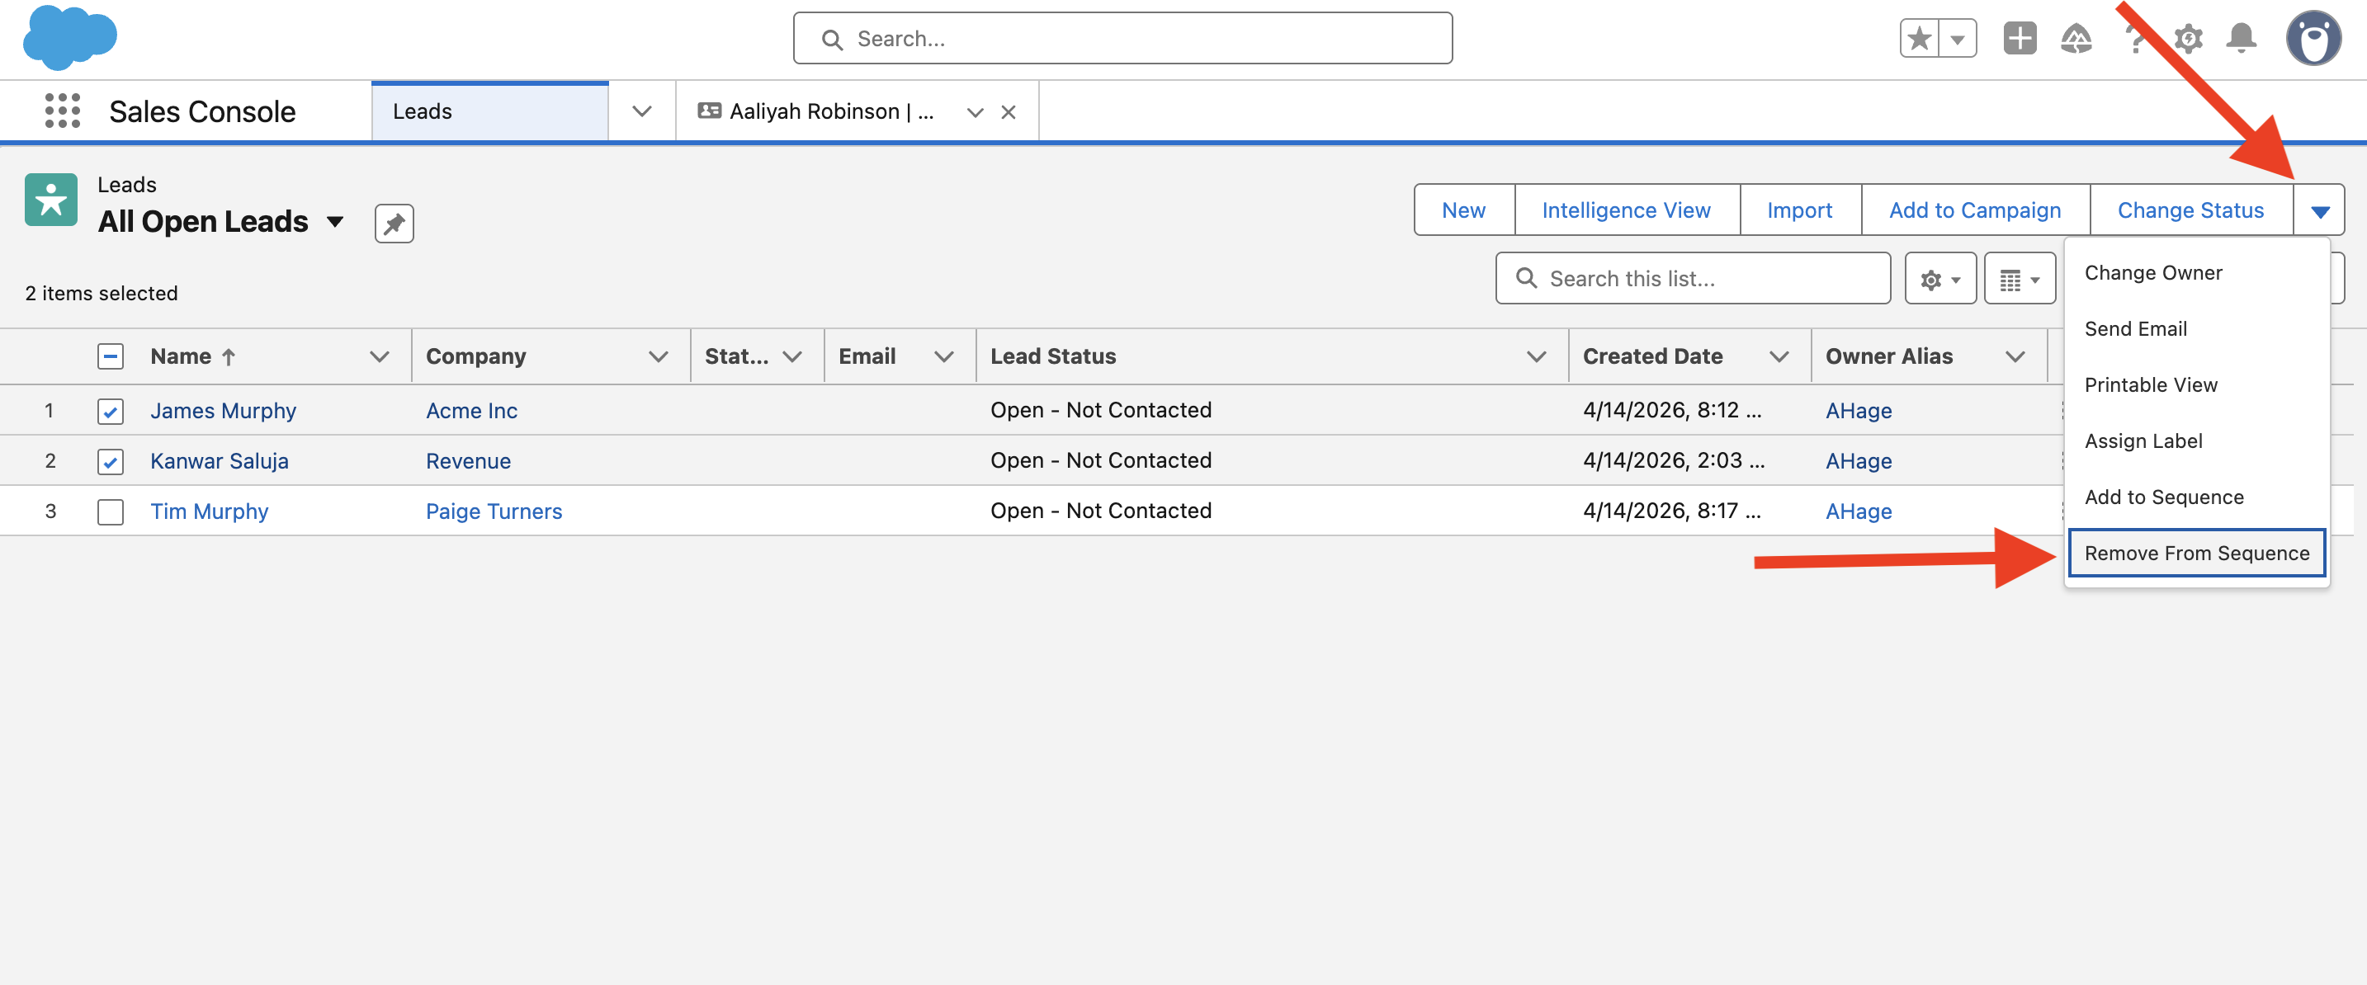Check notifications with the bell icon
This screenshot has height=985, width=2367.
pos(2242,38)
